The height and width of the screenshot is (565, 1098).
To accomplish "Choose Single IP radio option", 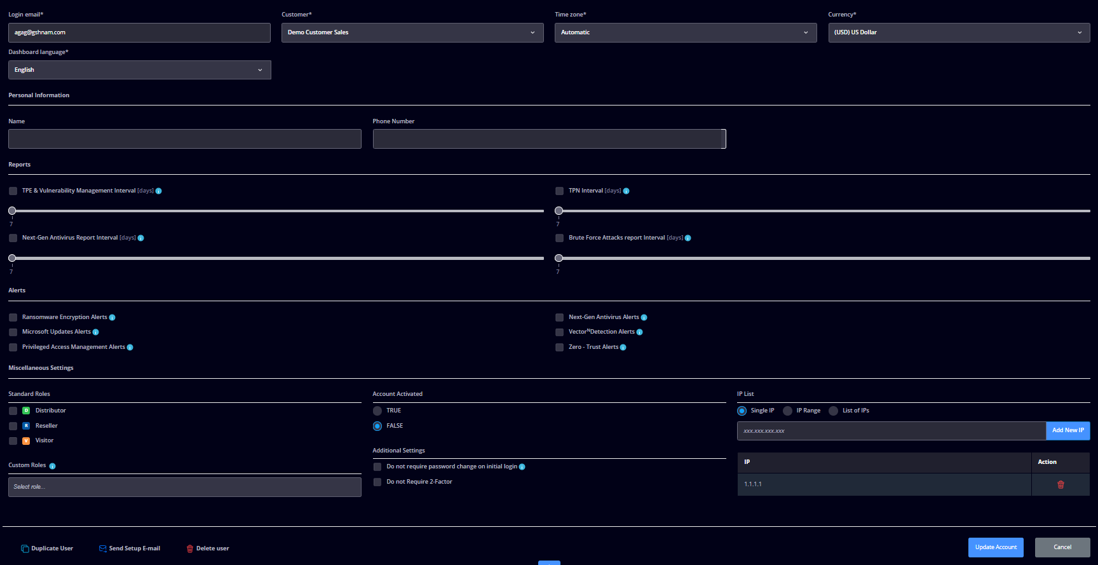I will [742, 411].
